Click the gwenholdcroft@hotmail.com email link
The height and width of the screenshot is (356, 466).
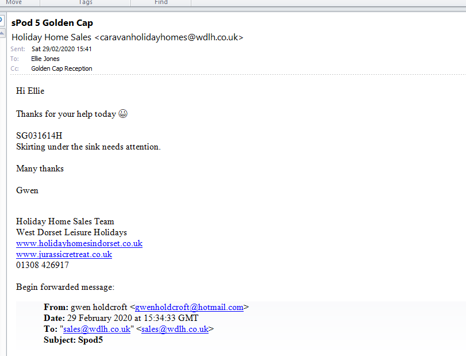[189, 307]
